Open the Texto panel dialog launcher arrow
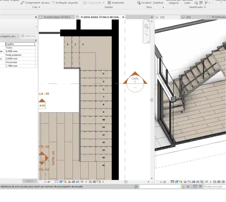This screenshot has height=202, width=226. pyautogui.click(x=163, y=7)
